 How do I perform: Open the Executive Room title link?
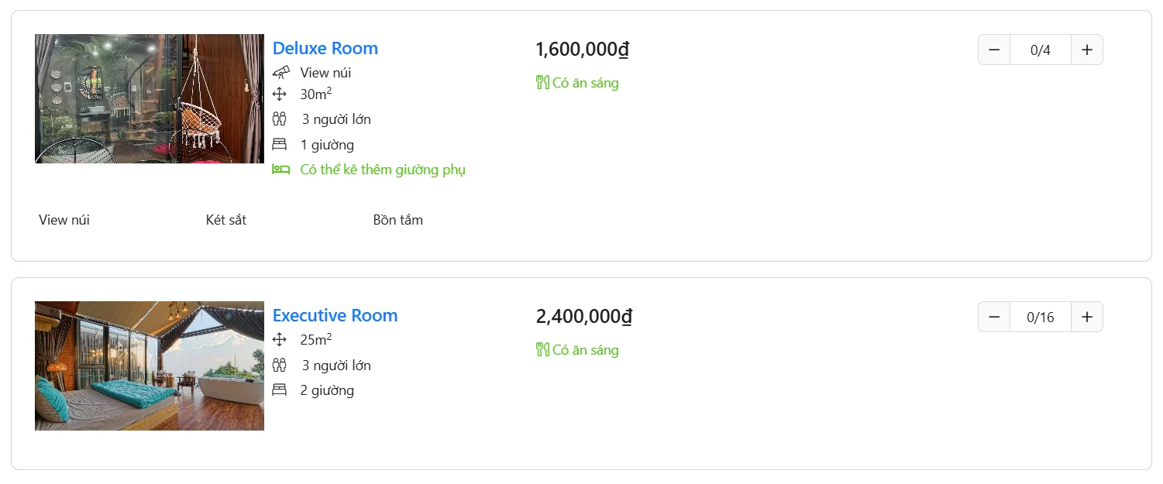coord(335,315)
